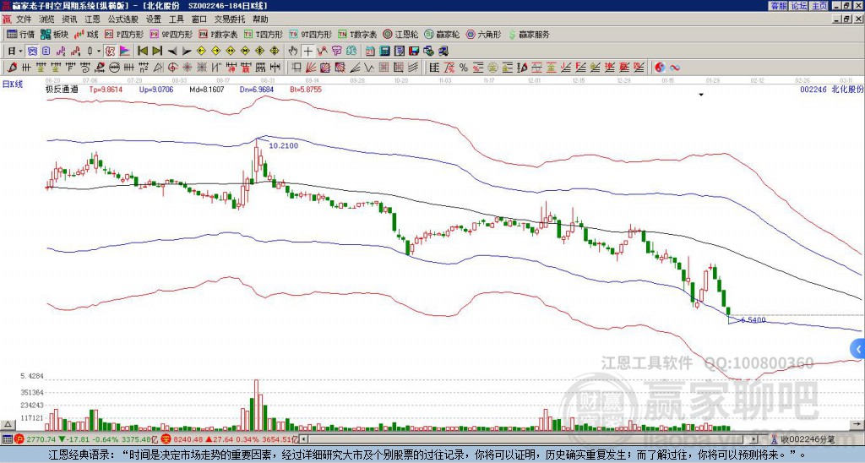Click the circled line drawing tool
The image size is (865, 463).
pyautogui.click(x=114, y=68)
